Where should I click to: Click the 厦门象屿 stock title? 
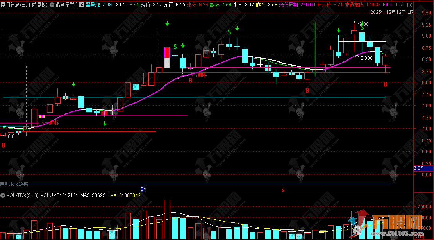coord(11,5)
